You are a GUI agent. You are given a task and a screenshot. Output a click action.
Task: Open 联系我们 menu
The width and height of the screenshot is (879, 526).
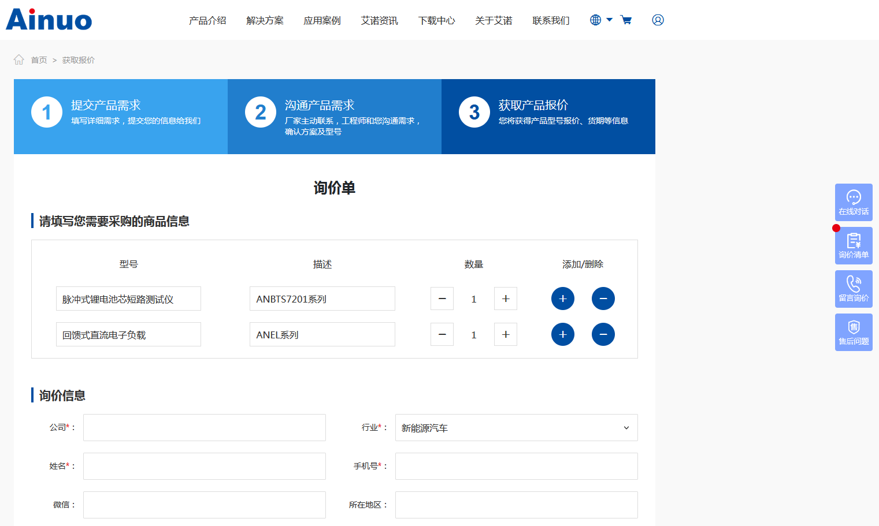(x=551, y=20)
